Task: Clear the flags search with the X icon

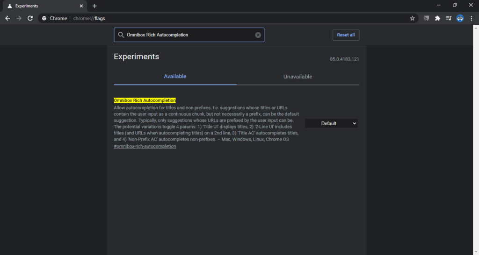Action: coord(258,35)
